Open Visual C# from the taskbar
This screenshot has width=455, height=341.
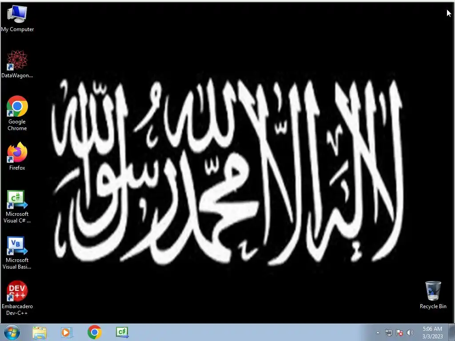tap(122, 332)
